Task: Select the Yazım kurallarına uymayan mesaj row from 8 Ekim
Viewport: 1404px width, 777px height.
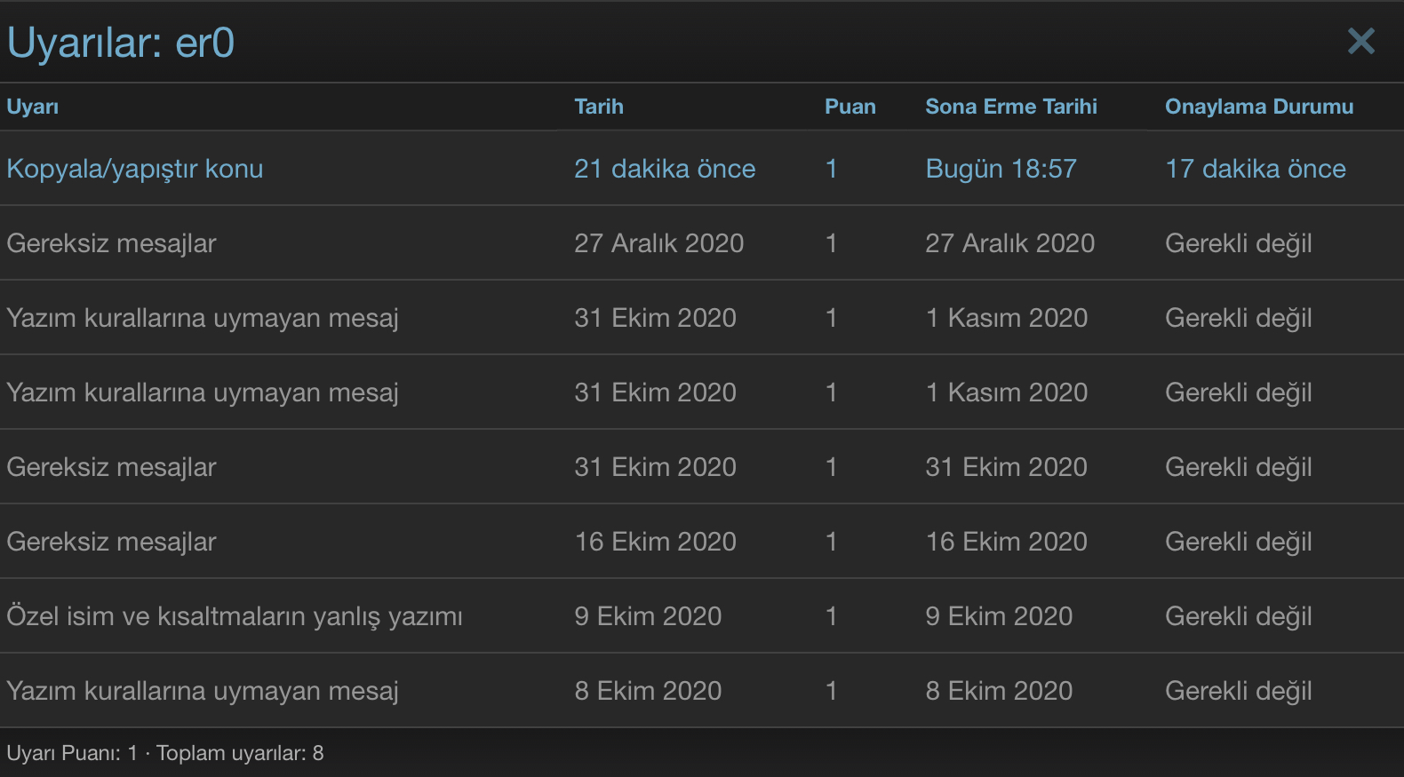Action: click(702, 691)
